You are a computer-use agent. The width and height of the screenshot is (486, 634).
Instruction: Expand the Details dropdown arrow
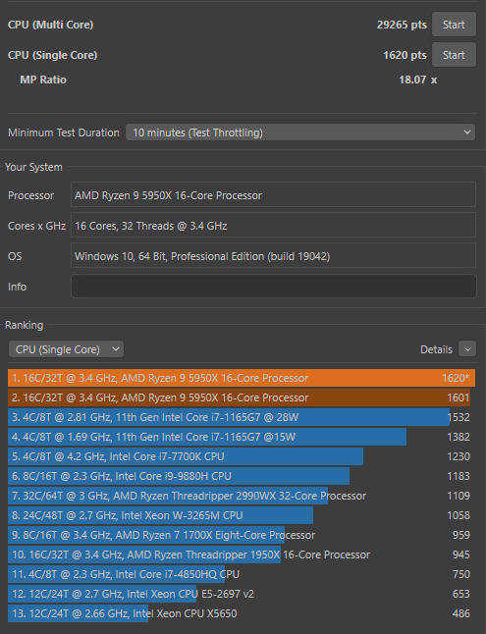click(x=467, y=349)
